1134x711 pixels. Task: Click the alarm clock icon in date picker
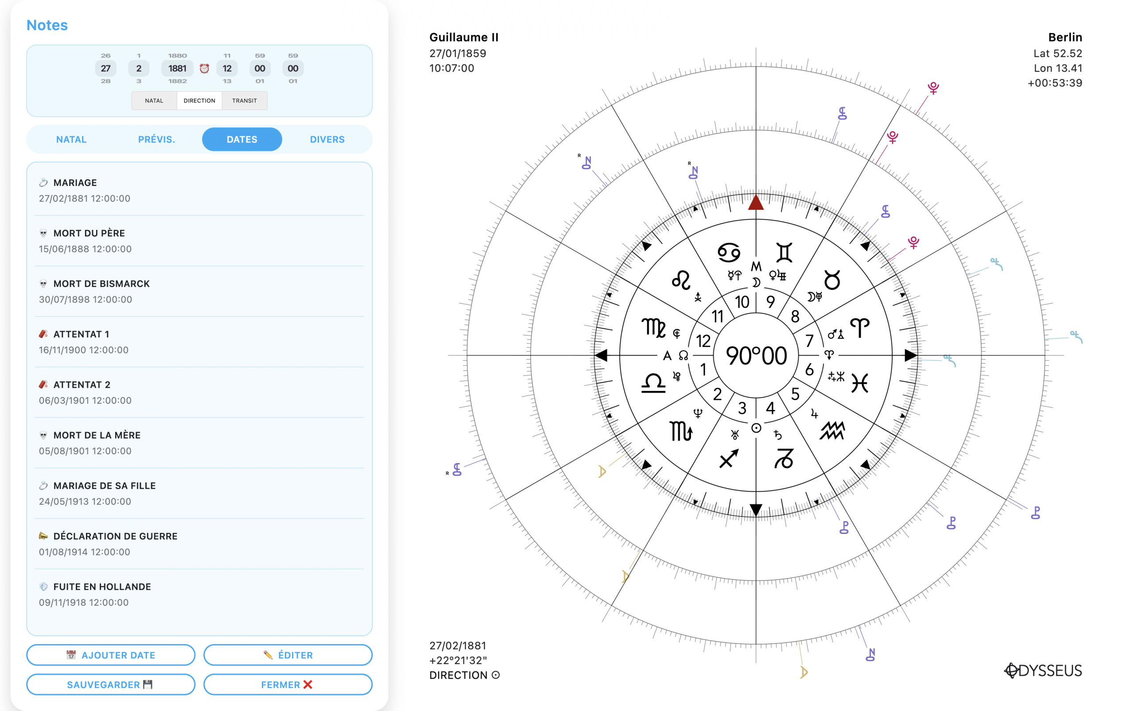coord(204,69)
